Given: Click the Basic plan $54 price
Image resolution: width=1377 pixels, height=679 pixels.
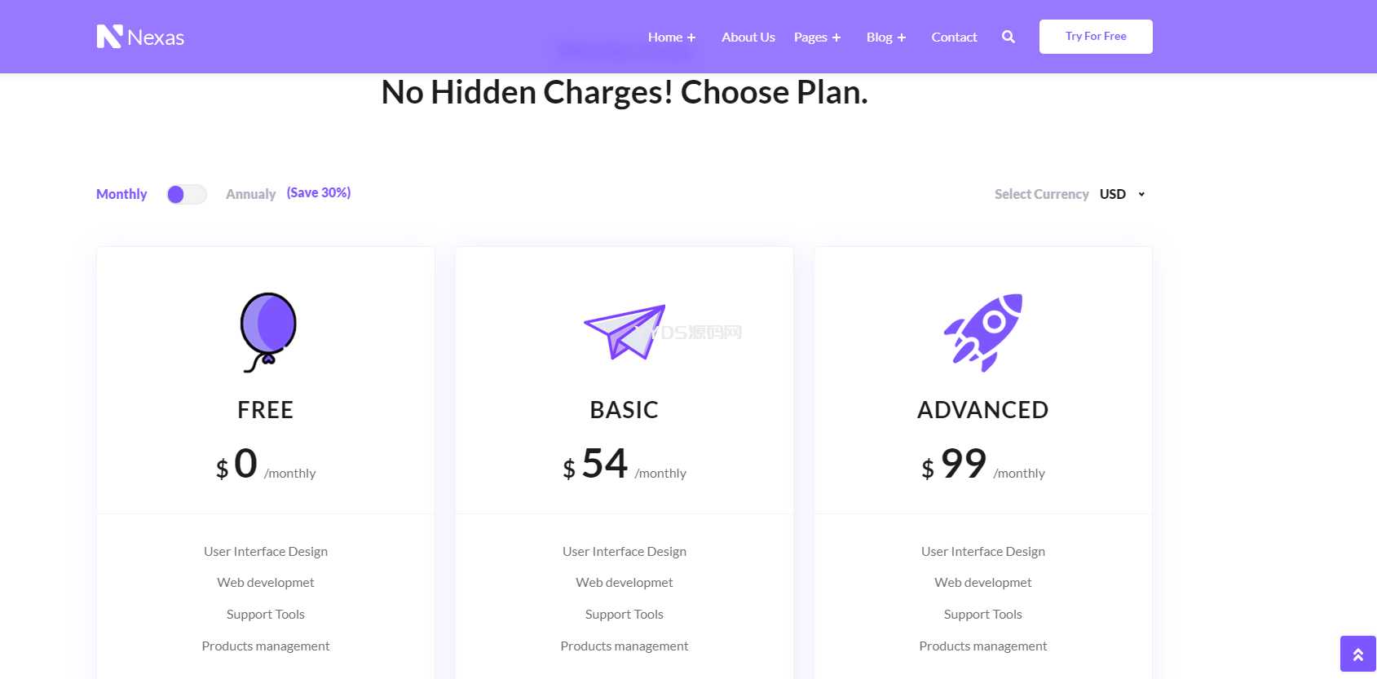Looking at the screenshot, I should [x=604, y=464].
